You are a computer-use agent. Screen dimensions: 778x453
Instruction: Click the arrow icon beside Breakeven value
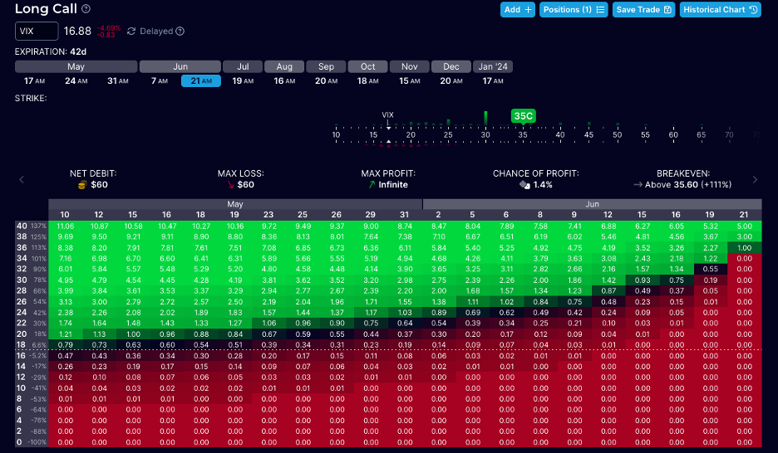(638, 185)
